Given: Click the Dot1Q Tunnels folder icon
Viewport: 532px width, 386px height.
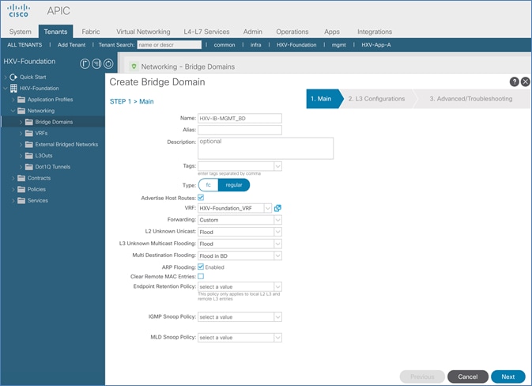Looking at the screenshot, I should tap(29, 167).
